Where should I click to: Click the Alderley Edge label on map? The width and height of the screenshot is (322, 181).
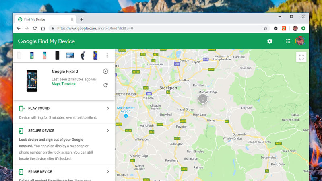pyautogui.click(x=139, y=156)
